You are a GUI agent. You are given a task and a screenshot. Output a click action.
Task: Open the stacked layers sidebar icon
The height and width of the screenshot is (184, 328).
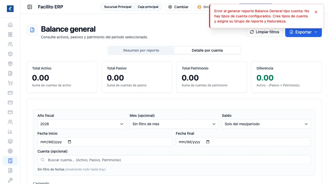(x=10, y=141)
